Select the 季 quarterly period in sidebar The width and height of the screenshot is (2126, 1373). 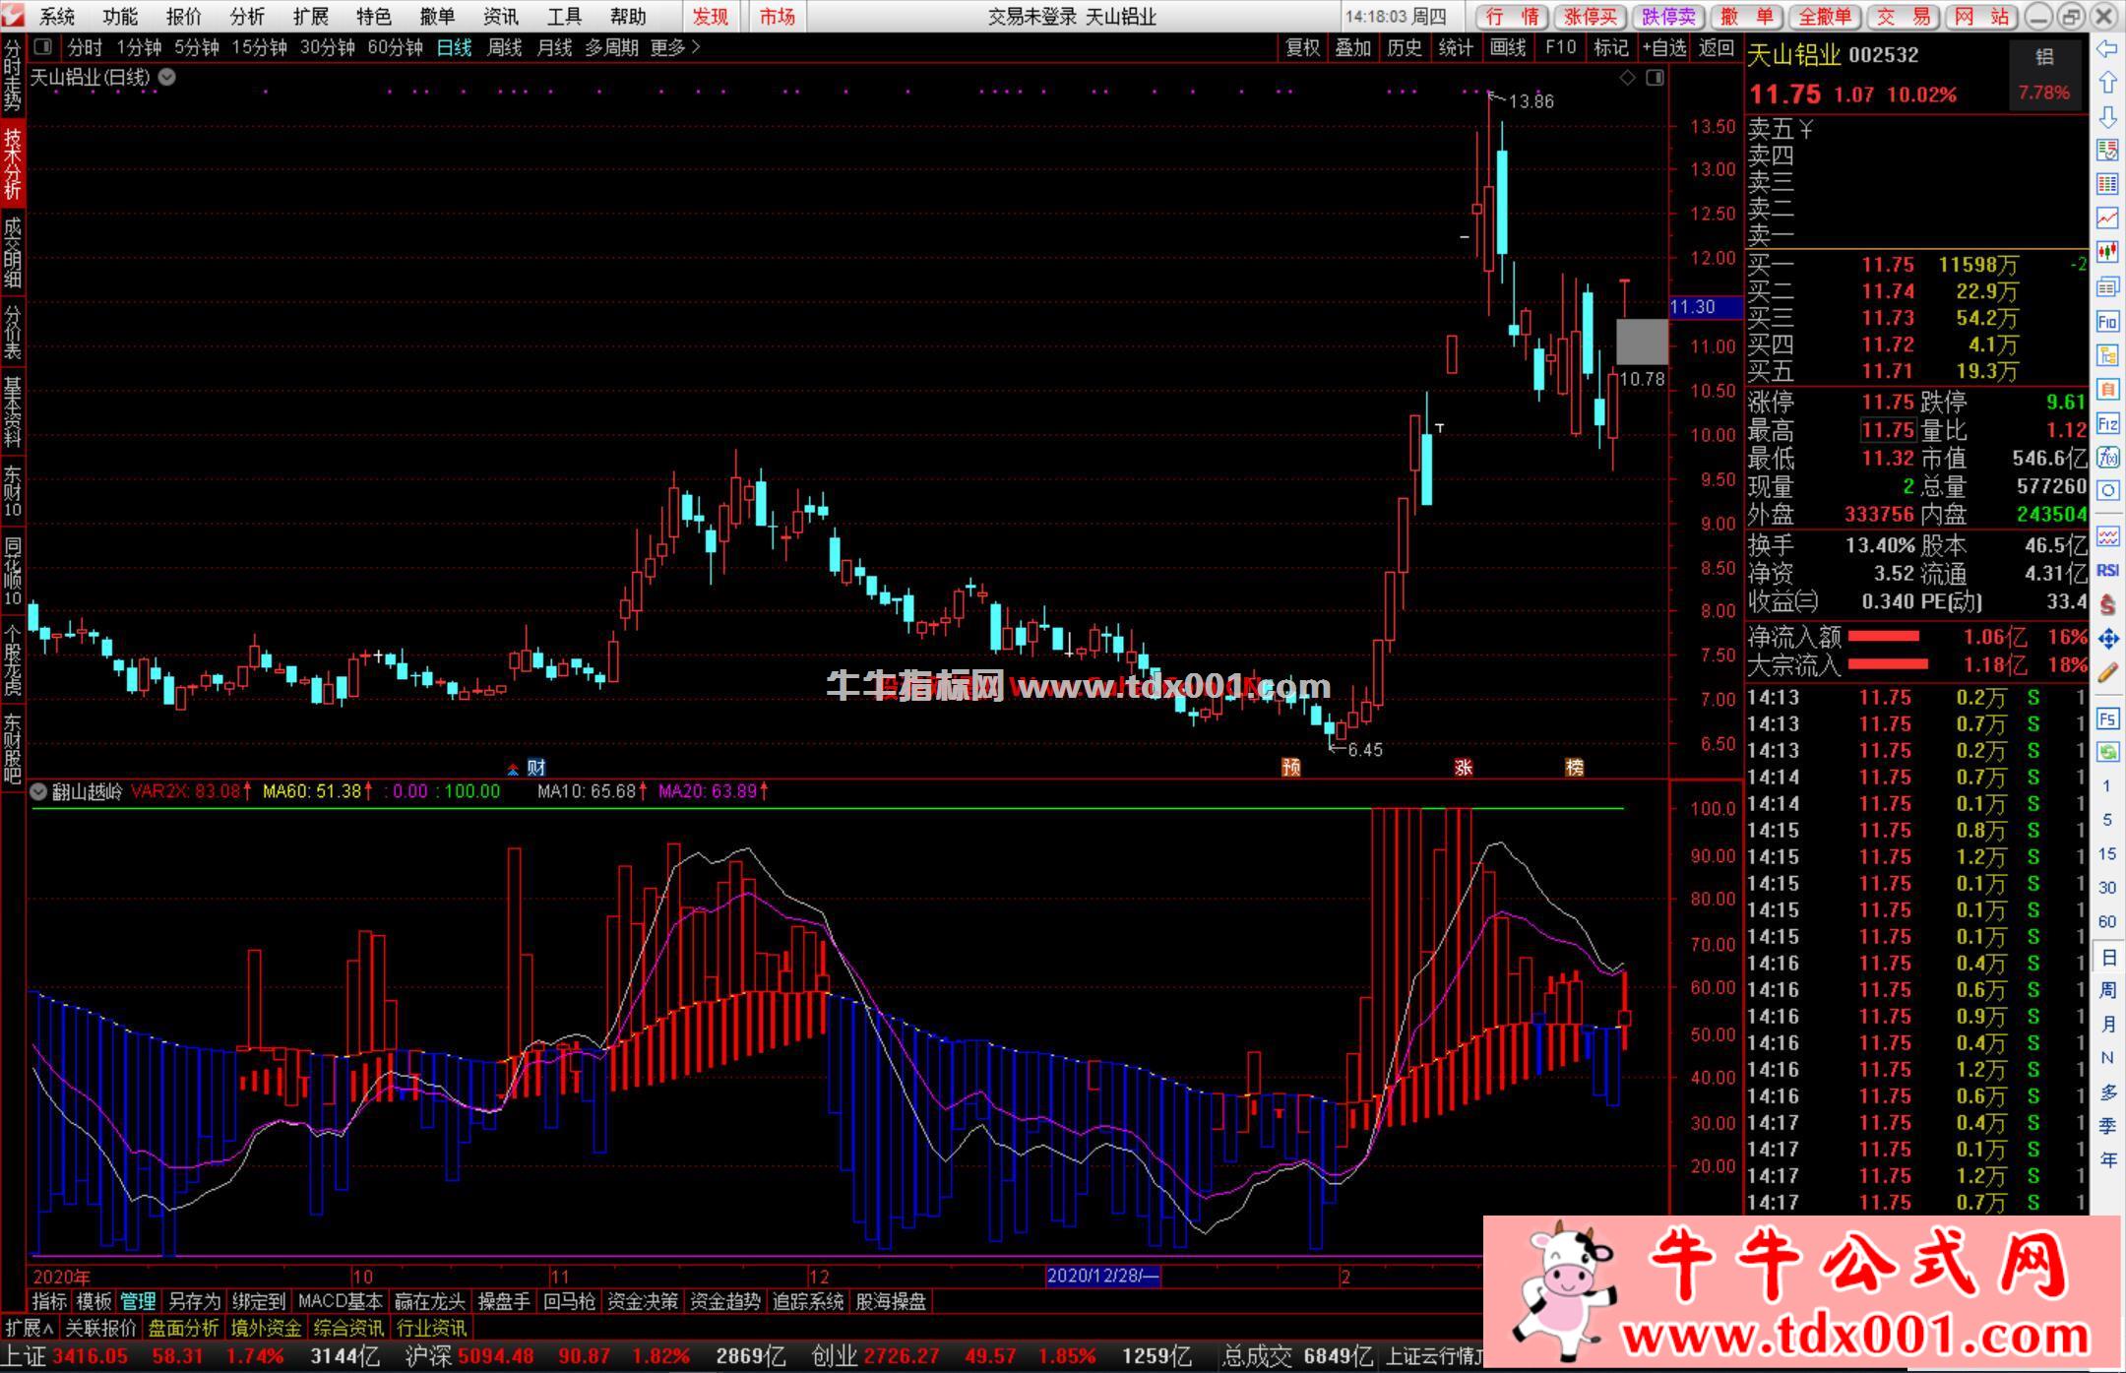tap(2107, 1125)
